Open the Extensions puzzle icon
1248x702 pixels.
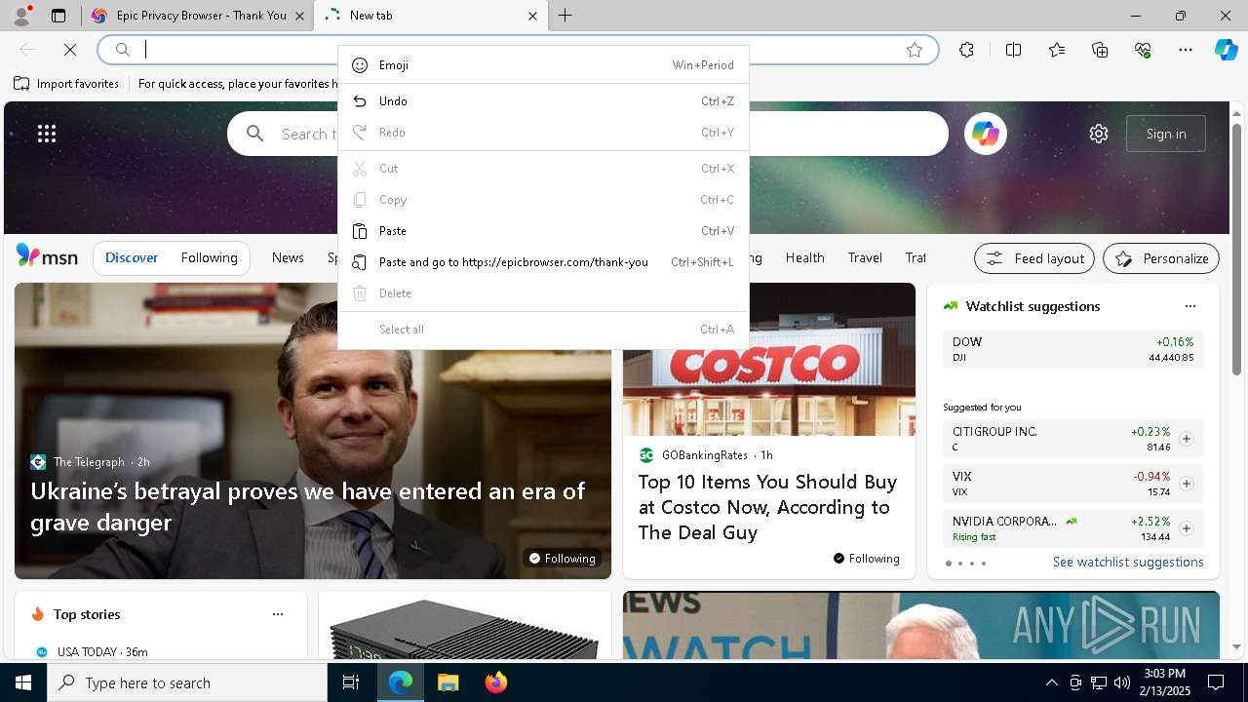tap(966, 50)
